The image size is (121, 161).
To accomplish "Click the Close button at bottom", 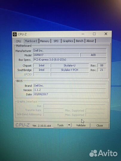I will click(99, 126).
